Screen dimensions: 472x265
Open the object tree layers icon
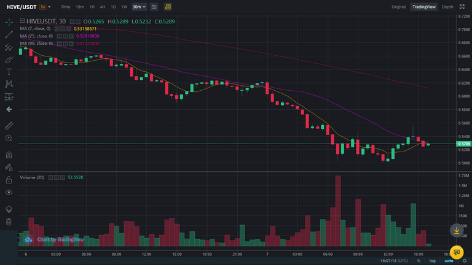[9, 209]
